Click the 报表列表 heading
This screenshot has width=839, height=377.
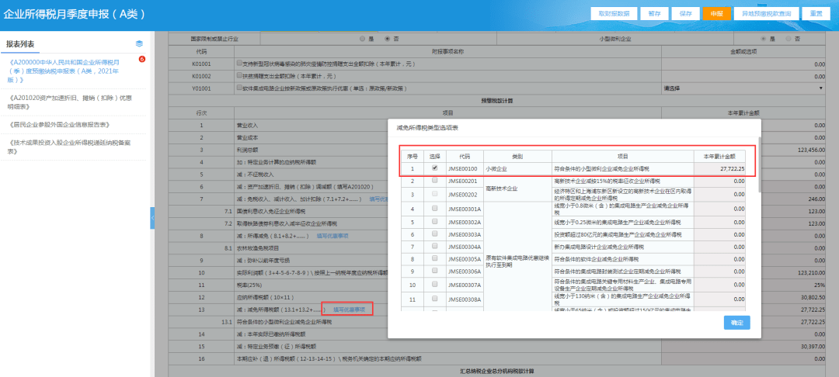tap(21, 44)
